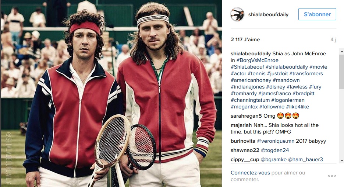Open the #americanhoney hashtag
Image resolution: width=344 pixels, height=187 pixels.
point(251,80)
